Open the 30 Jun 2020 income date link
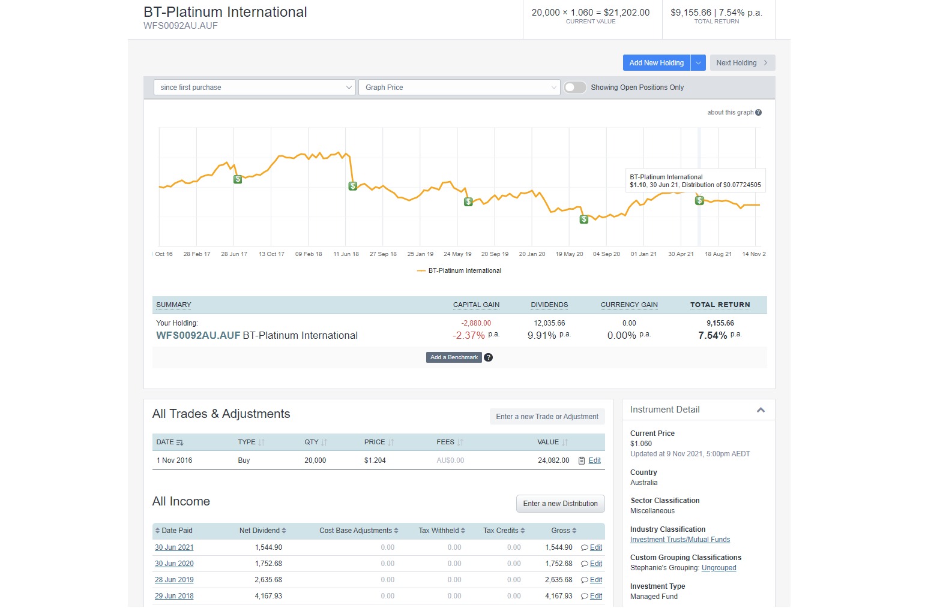This screenshot has height=608, width=928. click(174, 564)
